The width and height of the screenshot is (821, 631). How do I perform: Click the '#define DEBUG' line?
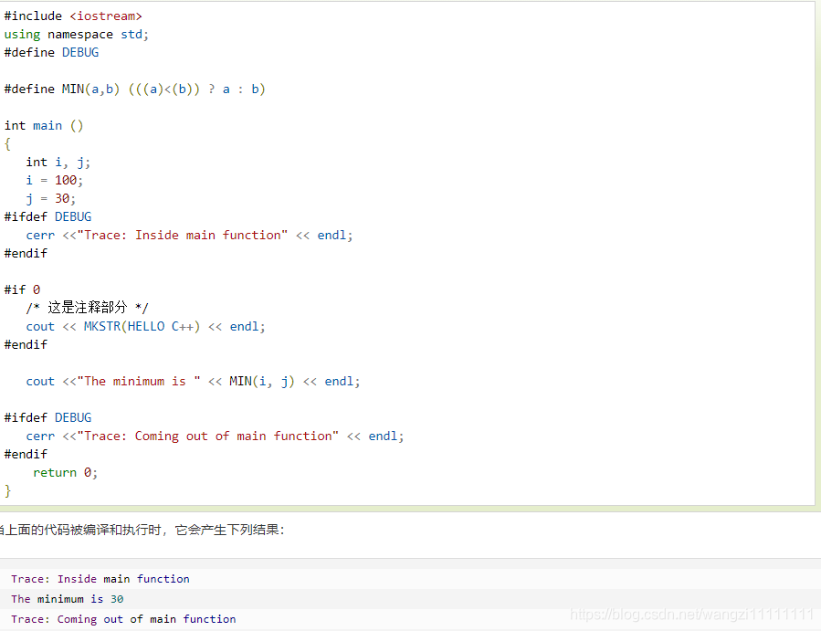[51, 53]
